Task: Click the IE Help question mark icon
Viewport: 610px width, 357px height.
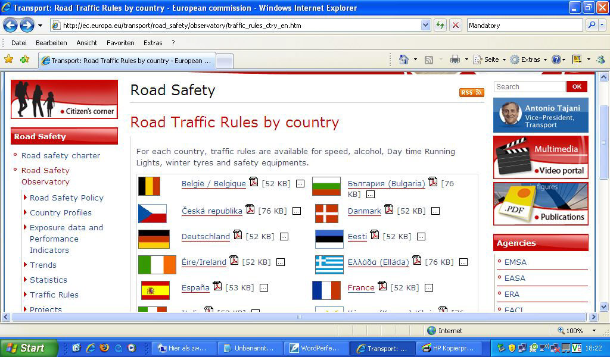Action: 556,59
